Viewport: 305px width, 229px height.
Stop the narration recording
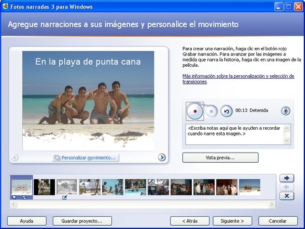click(211, 111)
